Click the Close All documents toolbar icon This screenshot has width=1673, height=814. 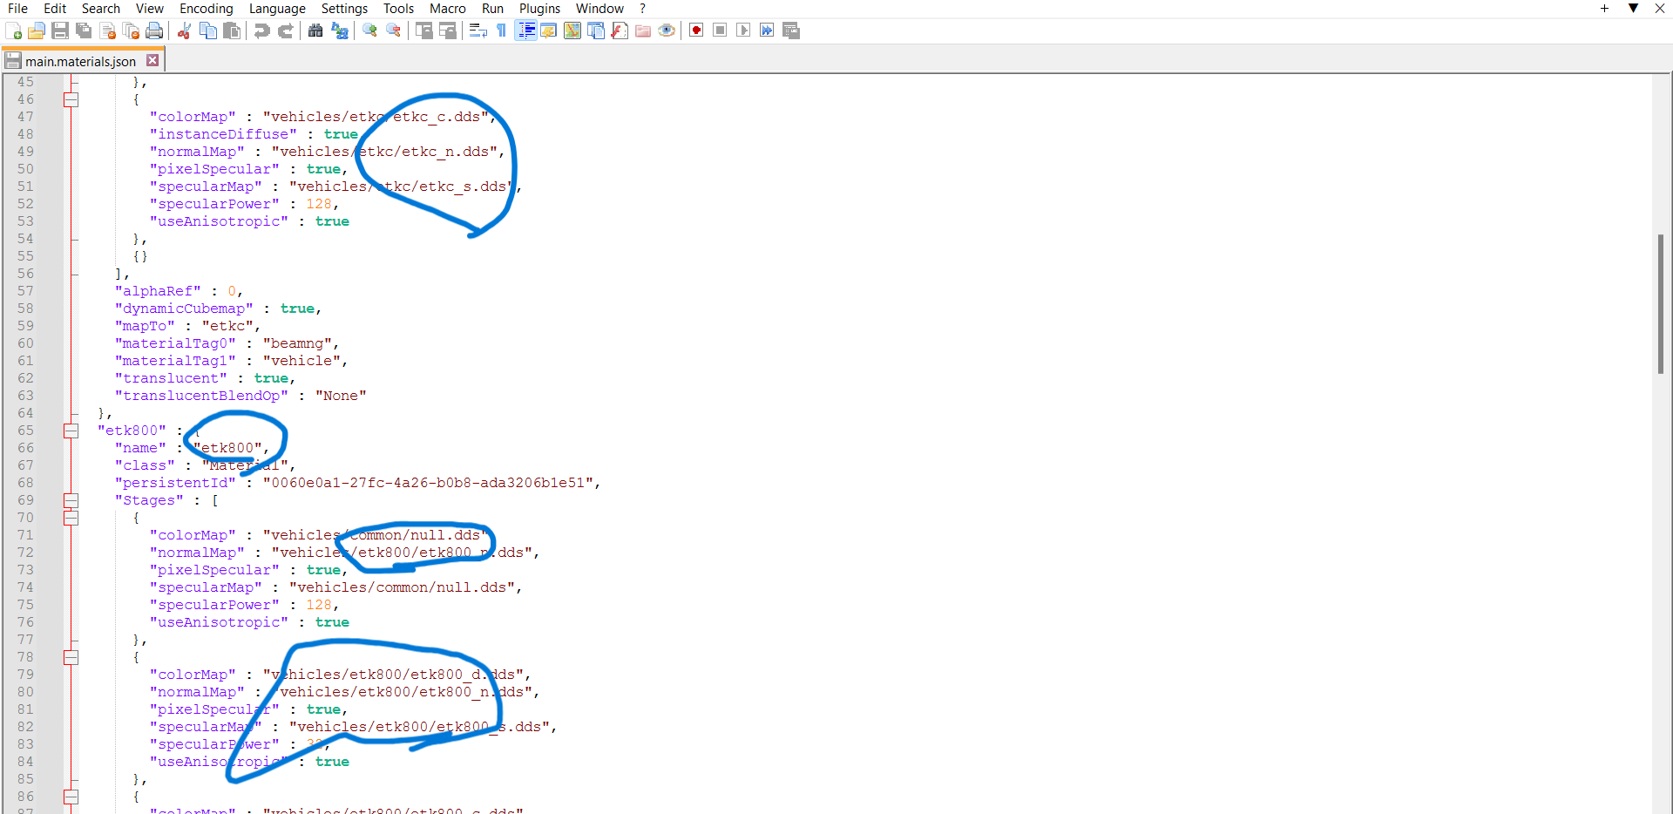click(x=132, y=31)
